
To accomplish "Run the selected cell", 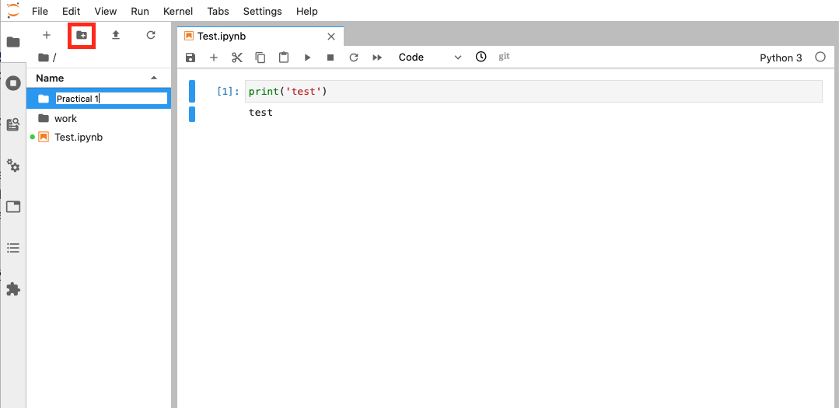I will click(x=307, y=58).
